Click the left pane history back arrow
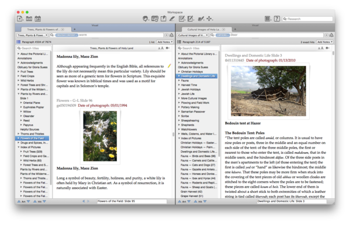The image size is (350, 225). [83, 201]
